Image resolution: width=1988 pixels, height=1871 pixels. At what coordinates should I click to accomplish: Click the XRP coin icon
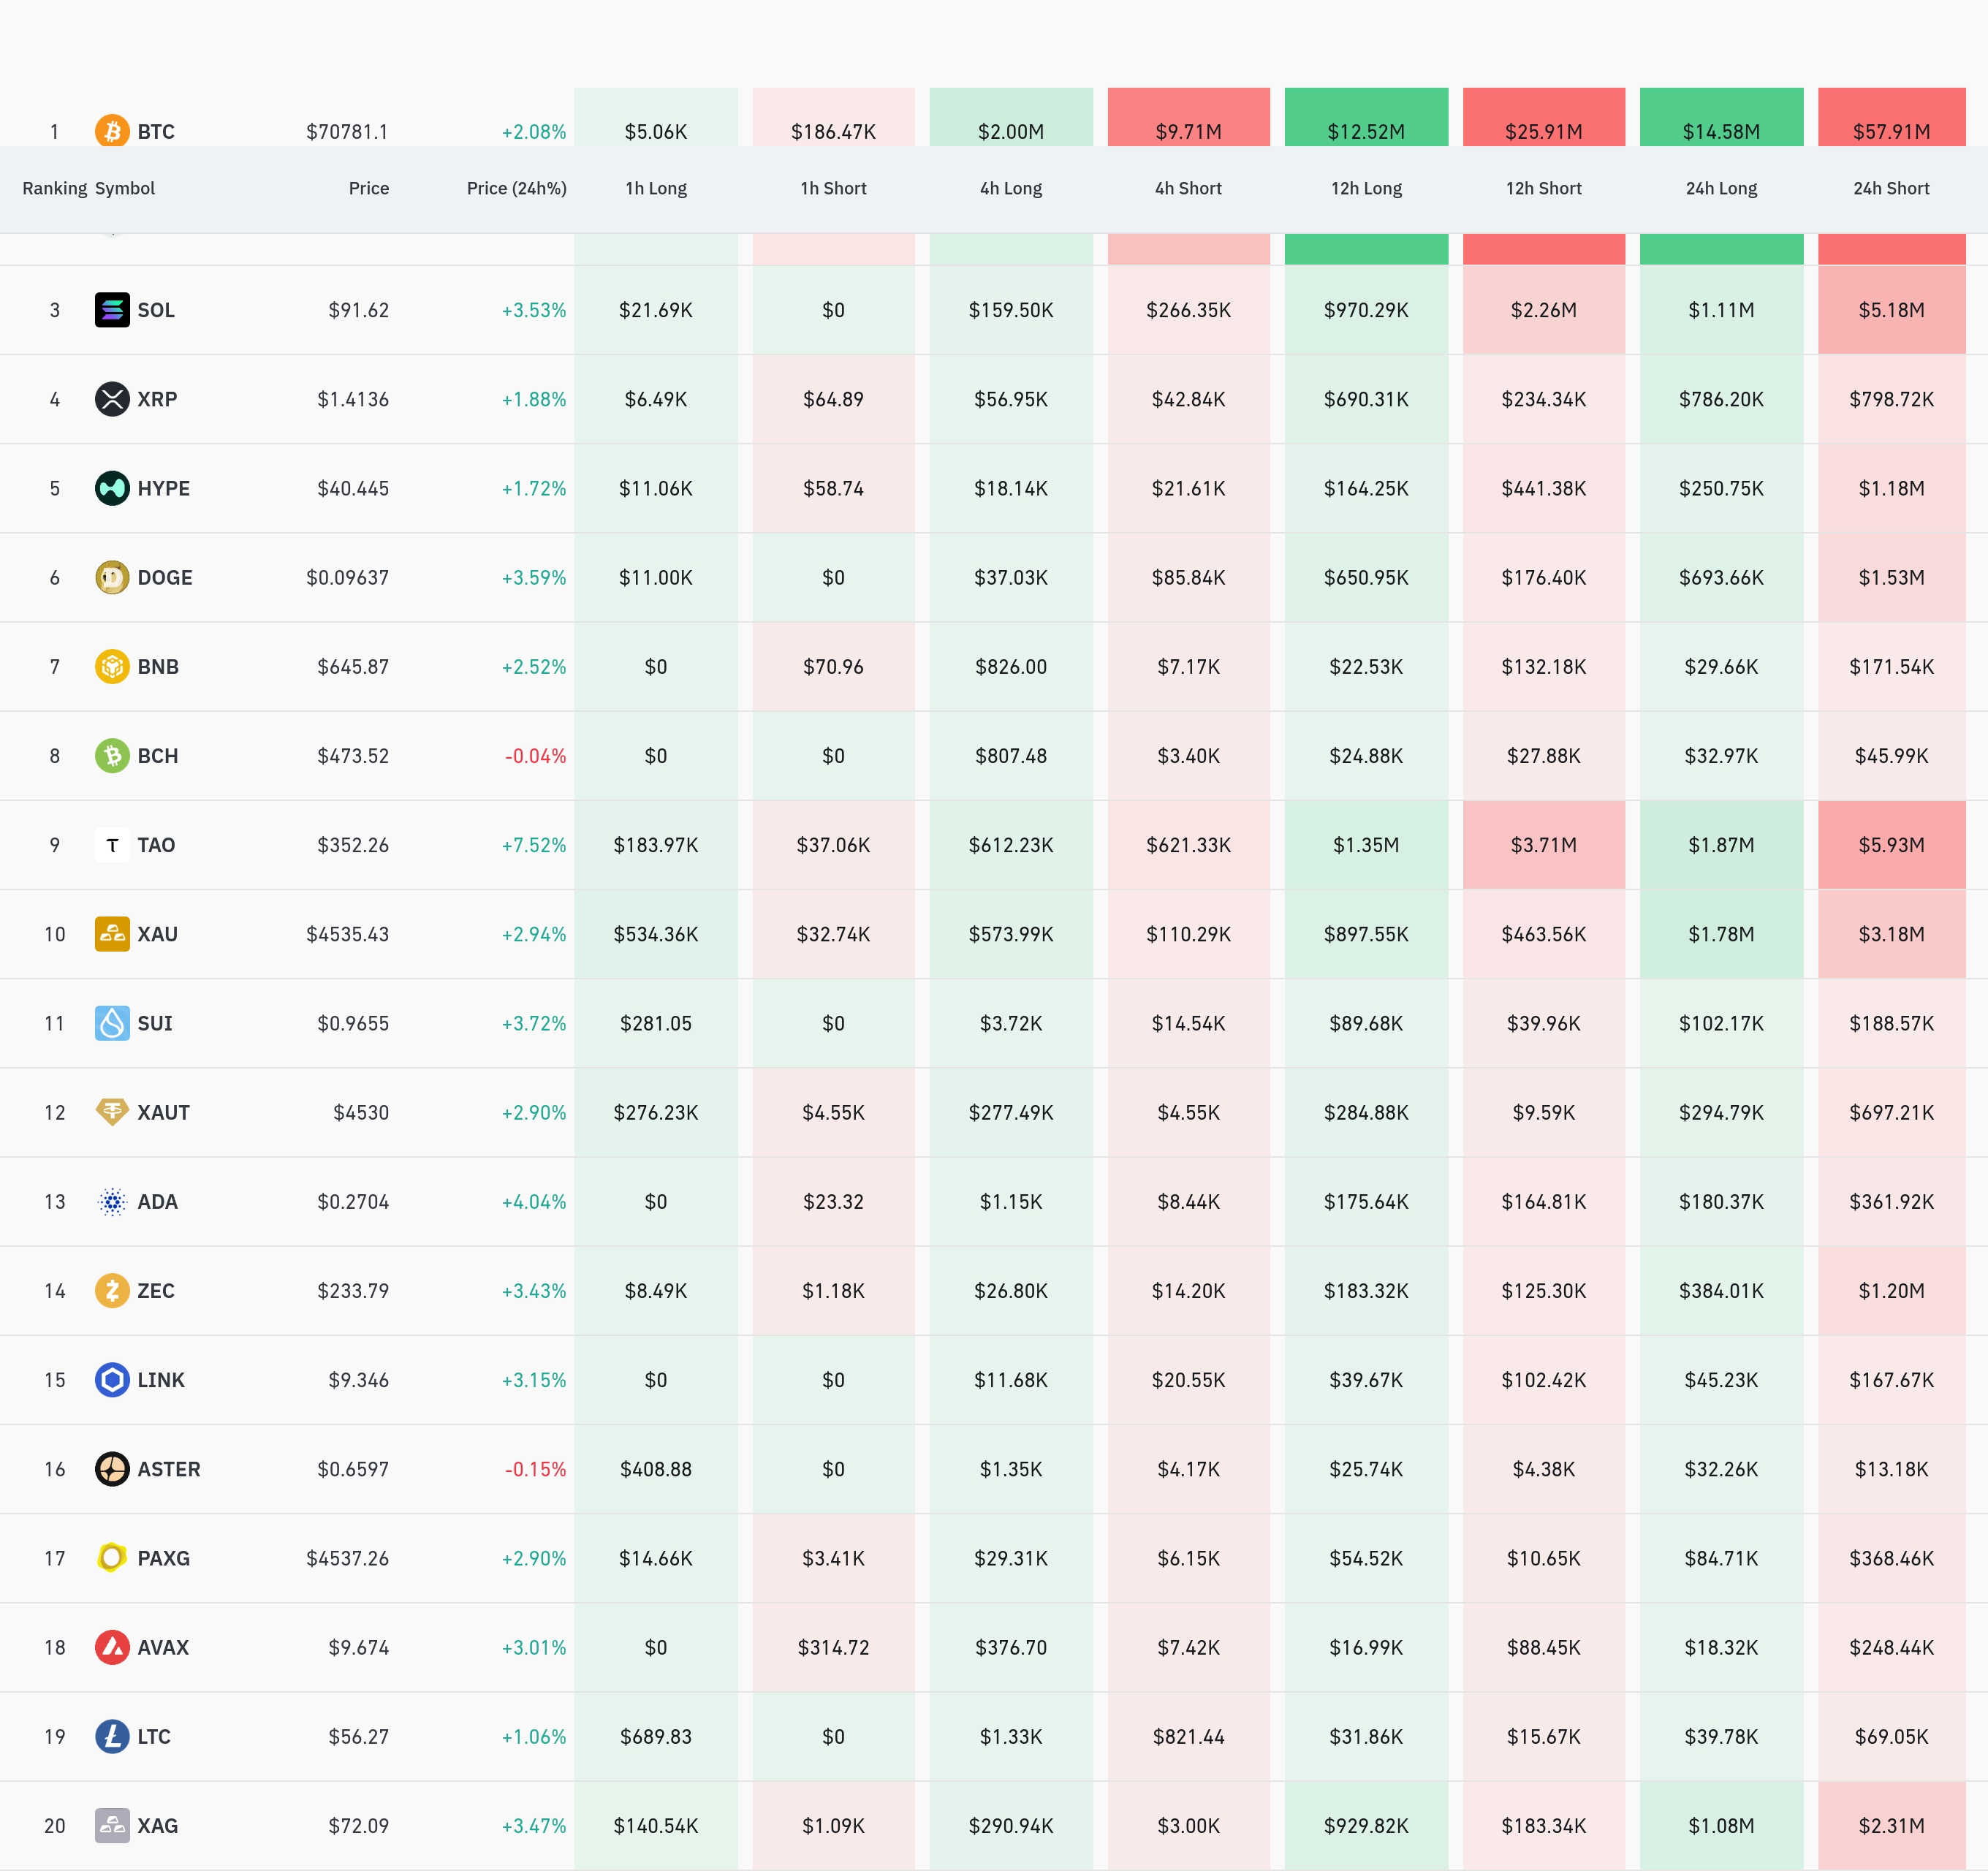pyautogui.click(x=112, y=399)
